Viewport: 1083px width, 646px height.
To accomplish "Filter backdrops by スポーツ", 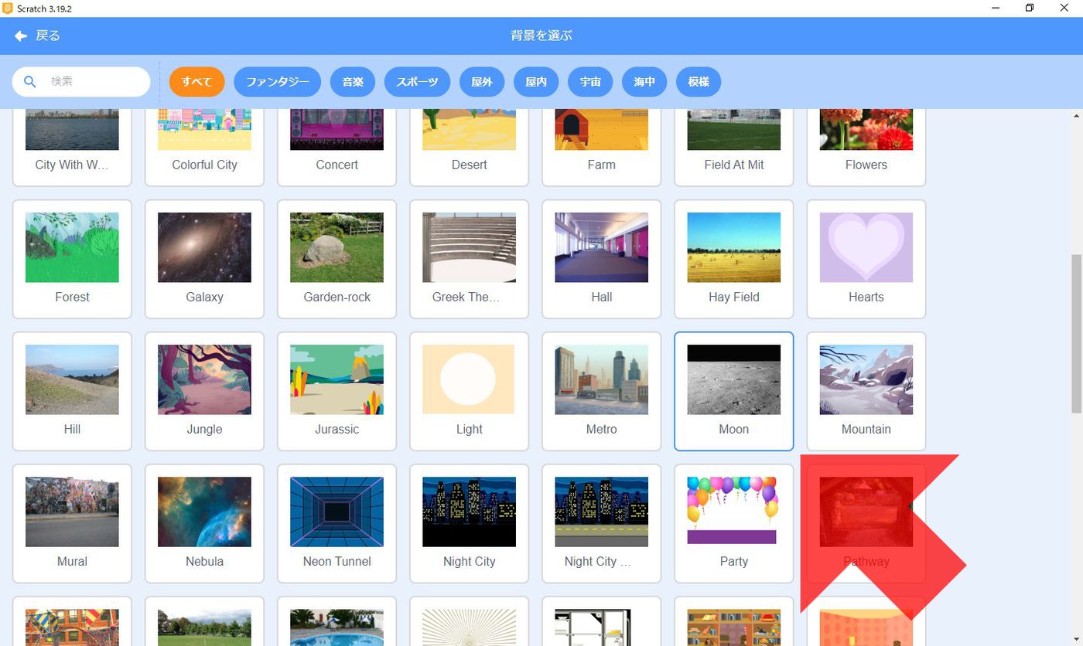I will pos(417,81).
